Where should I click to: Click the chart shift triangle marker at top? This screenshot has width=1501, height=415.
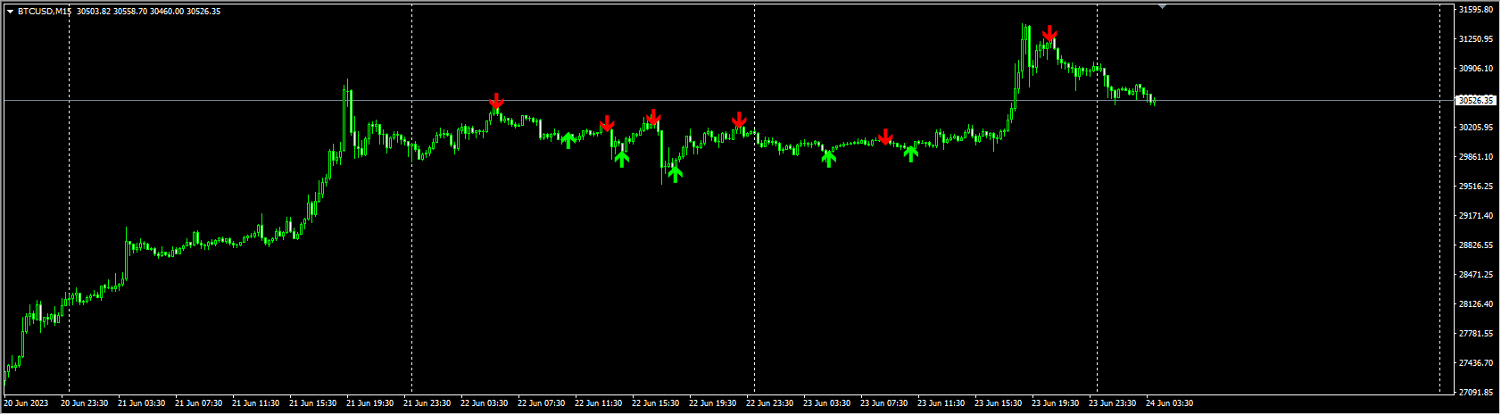click(1162, 6)
